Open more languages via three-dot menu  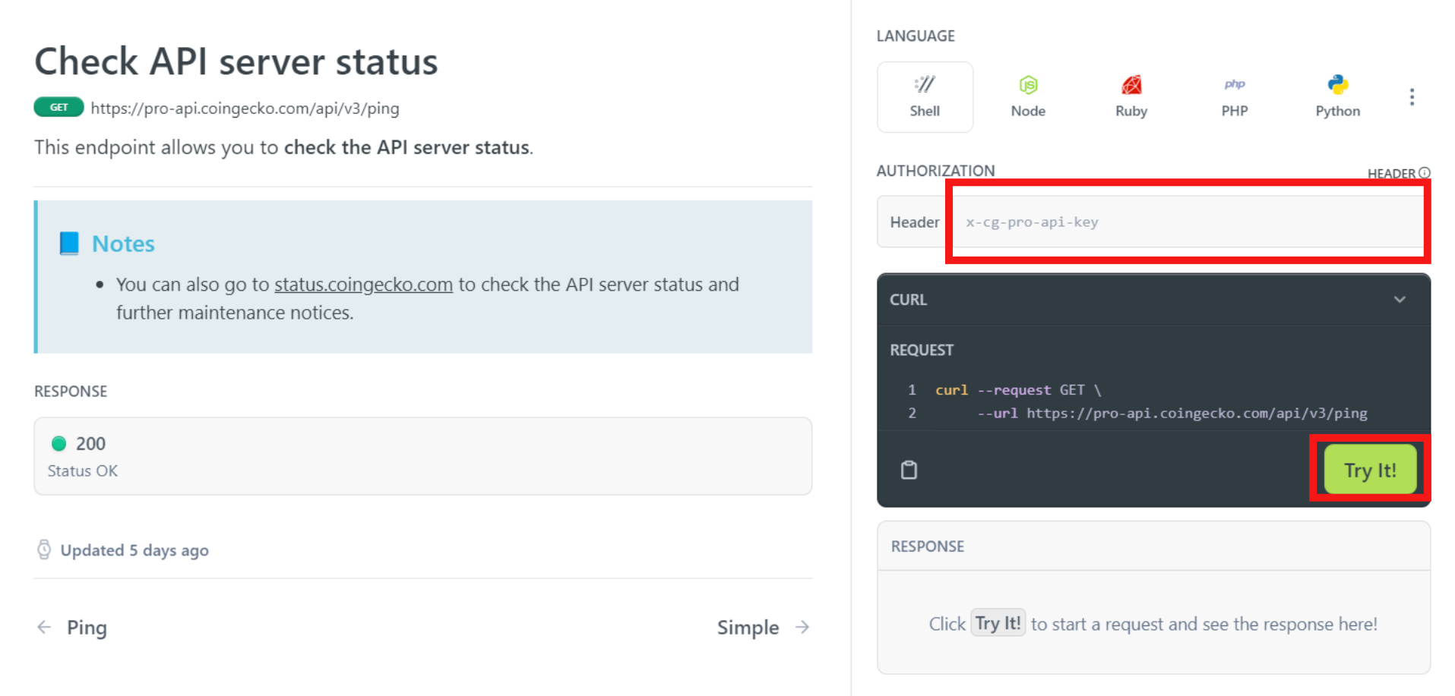point(1412,97)
